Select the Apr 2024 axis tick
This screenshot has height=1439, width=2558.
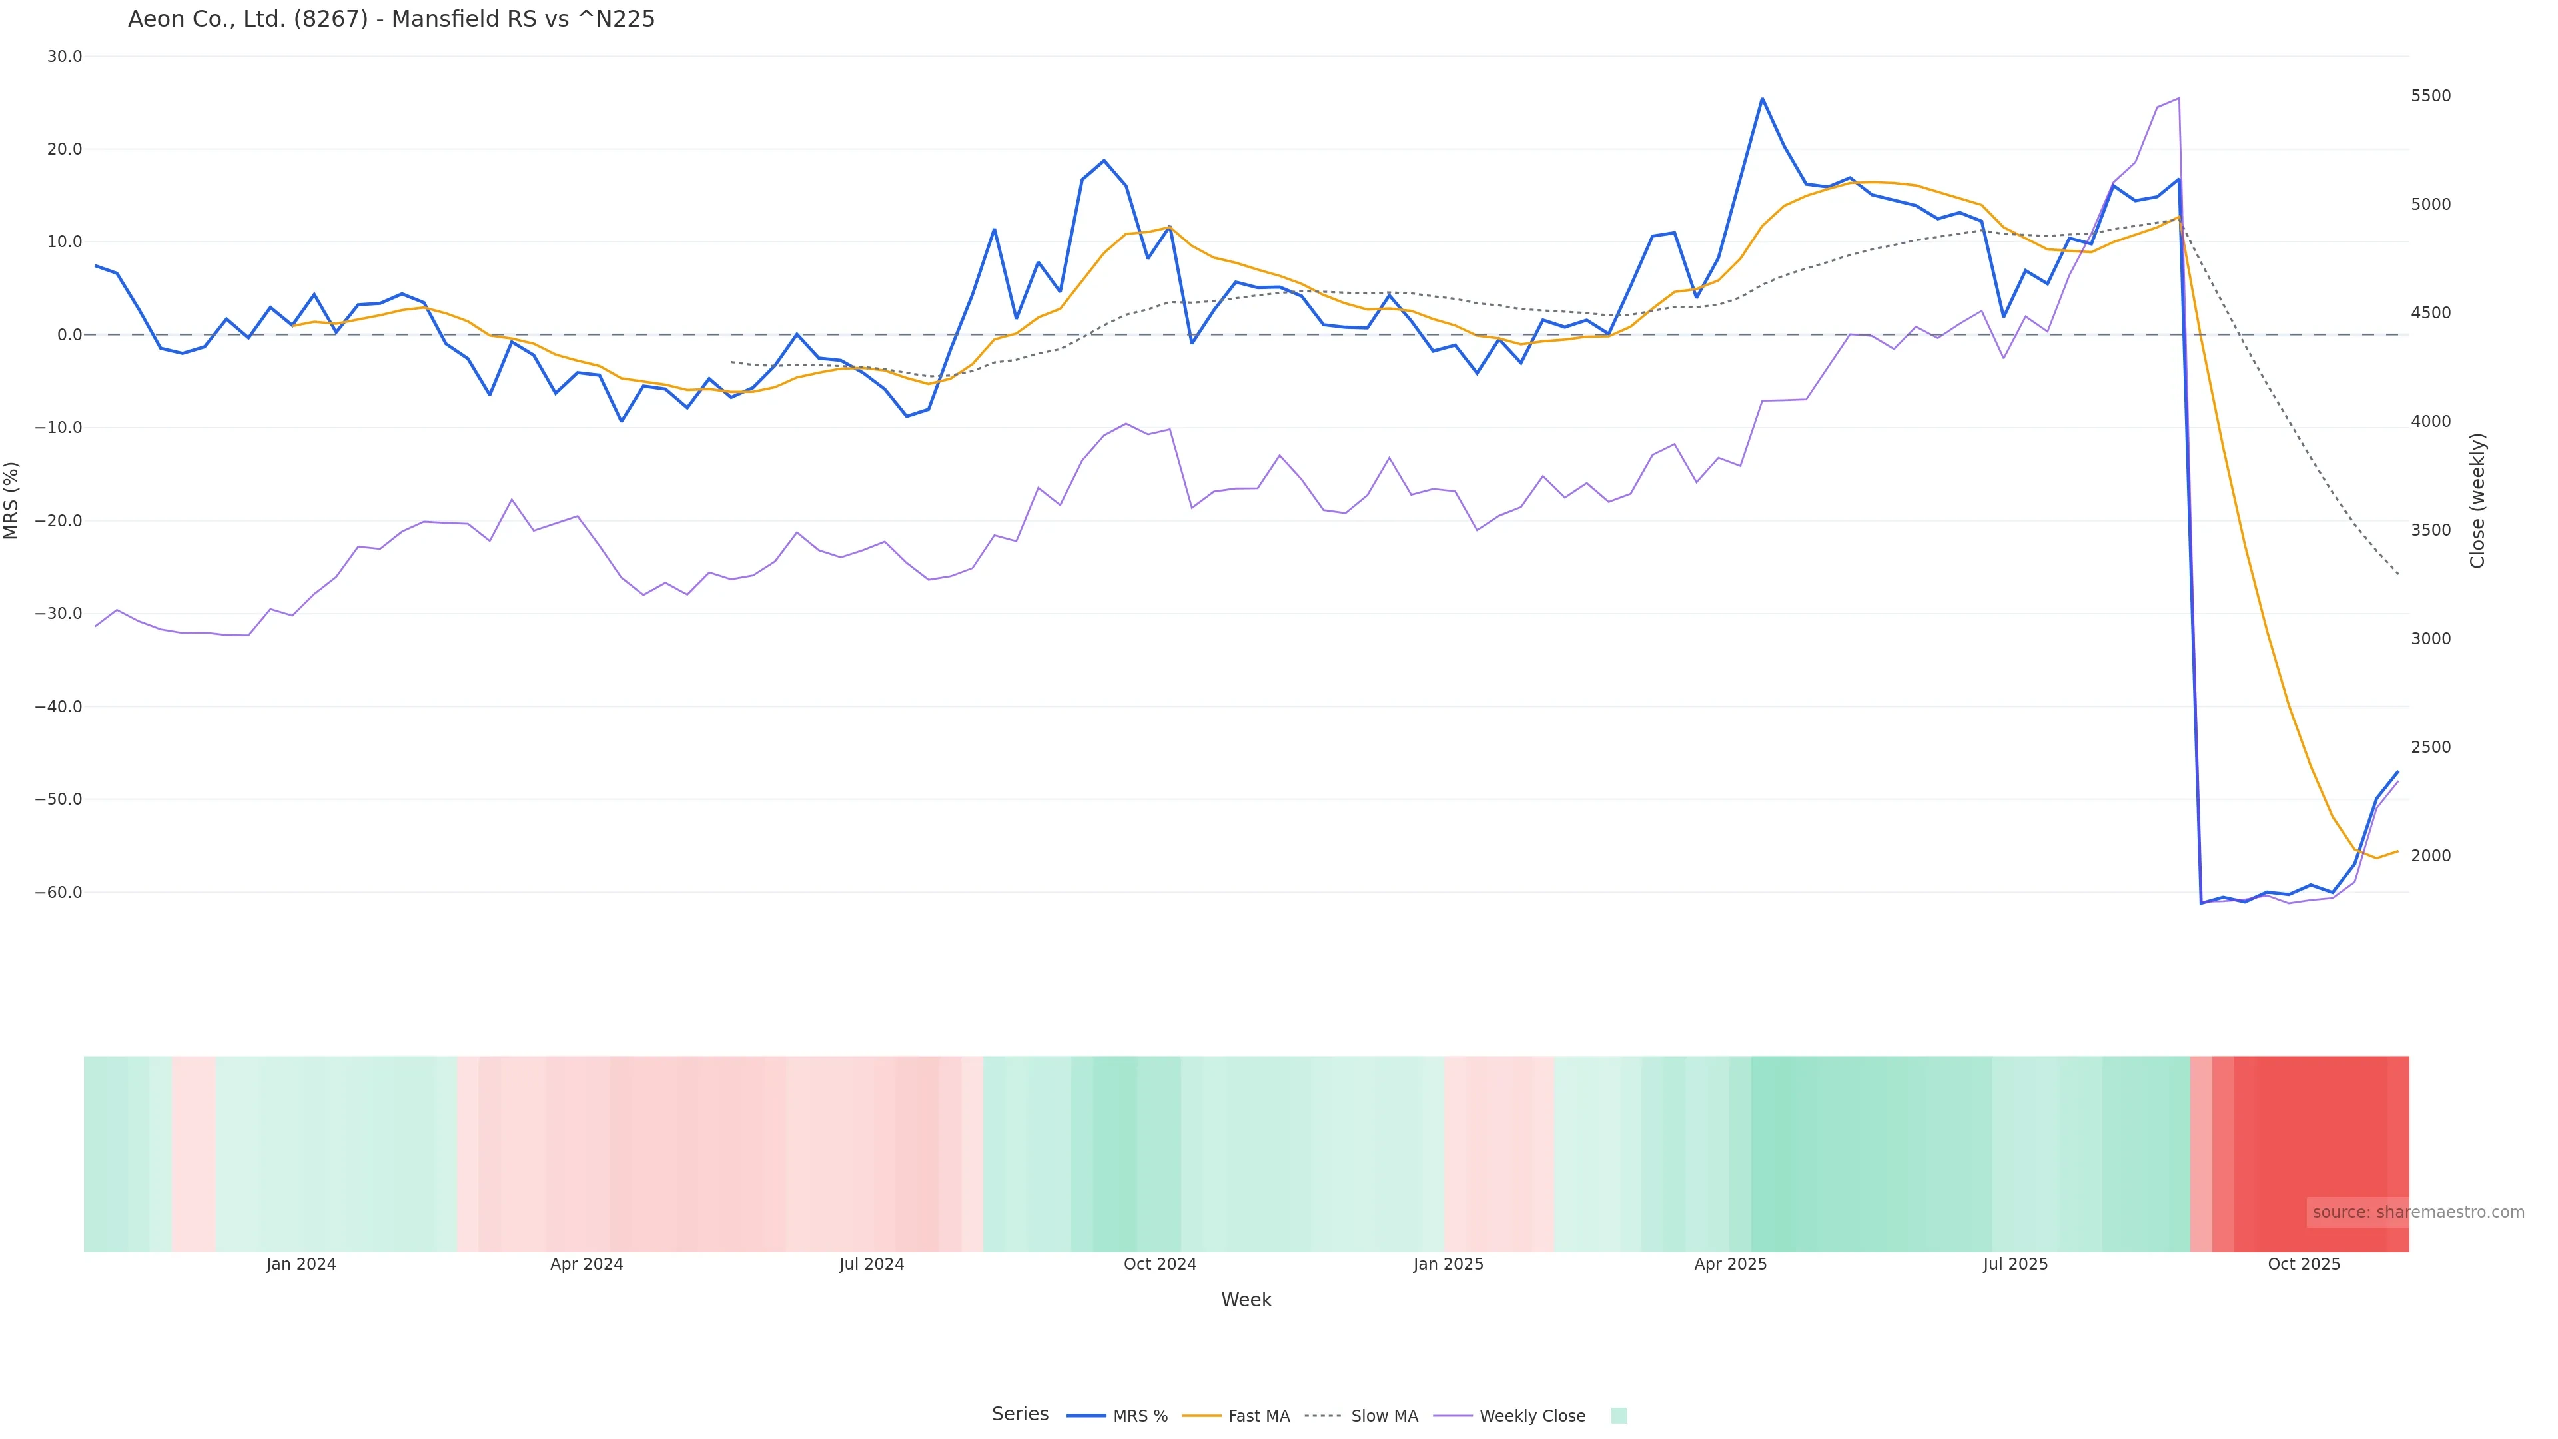pyautogui.click(x=586, y=1264)
